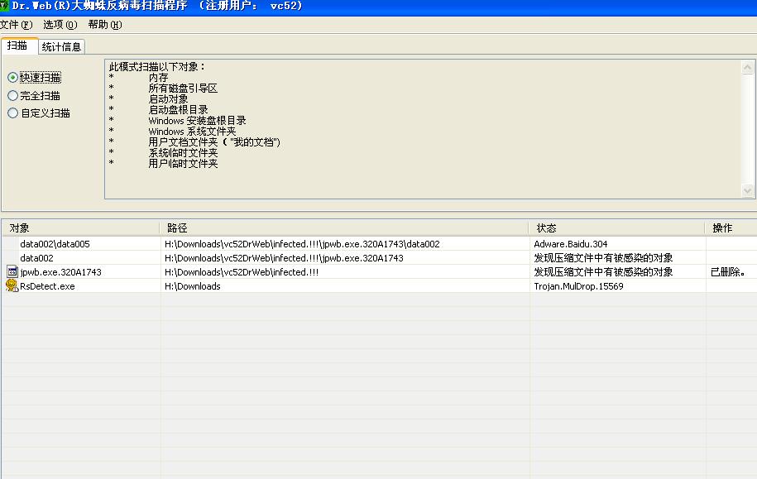
Task: Click scroll down arrow in description box
Action: (x=747, y=191)
